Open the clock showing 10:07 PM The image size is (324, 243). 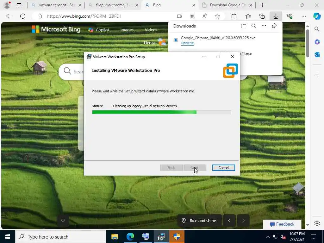[x=297, y=237]
